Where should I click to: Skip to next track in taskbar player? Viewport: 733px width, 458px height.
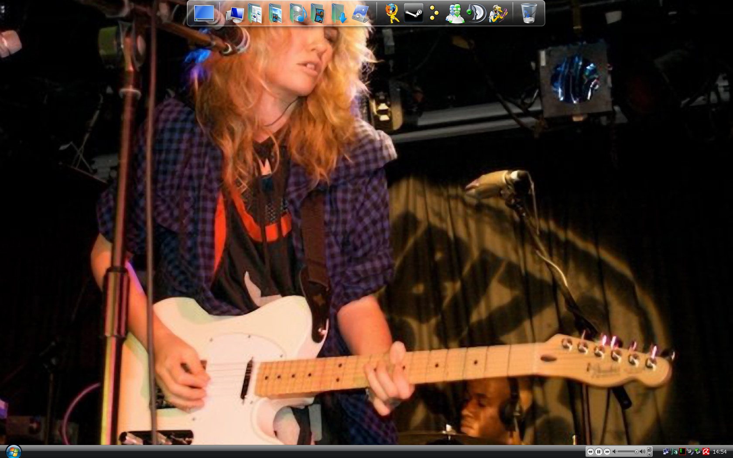click(x=607, y=451)
